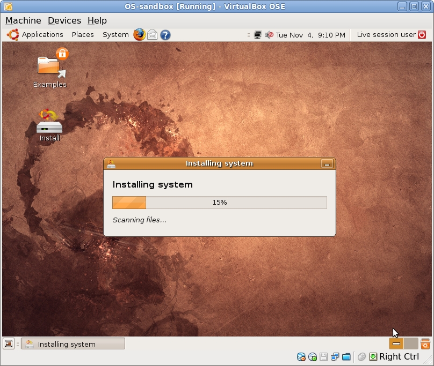Open the Trash icon in bottom panel
434x366 pixels.
coord(425,343)
